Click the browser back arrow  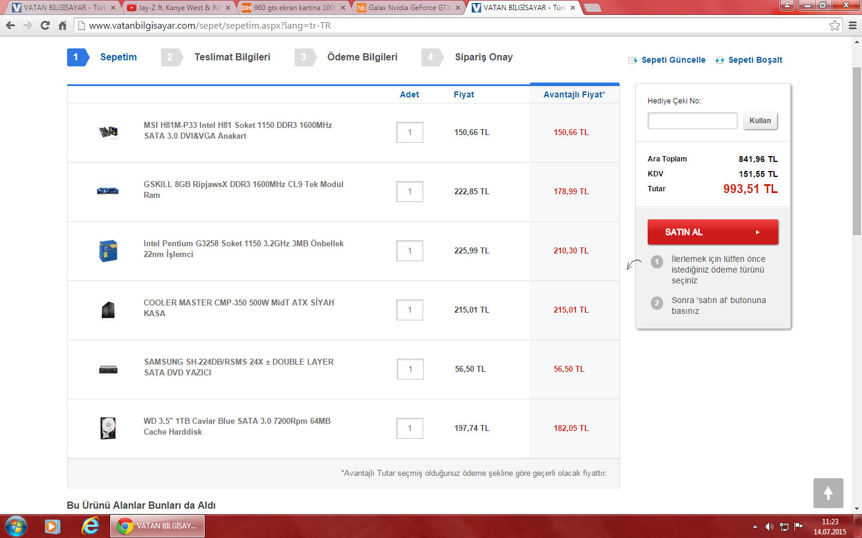[10, 25]
